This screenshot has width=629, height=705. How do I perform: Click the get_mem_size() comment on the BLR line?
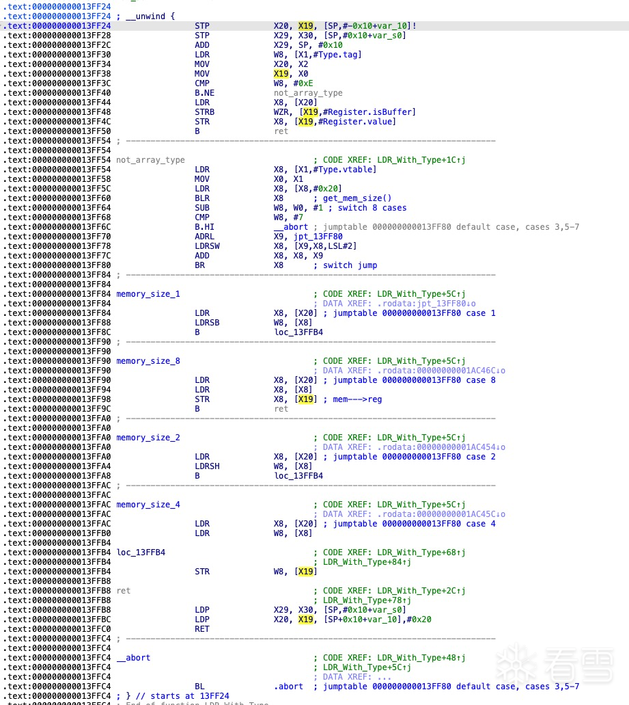tap(352, 198)
